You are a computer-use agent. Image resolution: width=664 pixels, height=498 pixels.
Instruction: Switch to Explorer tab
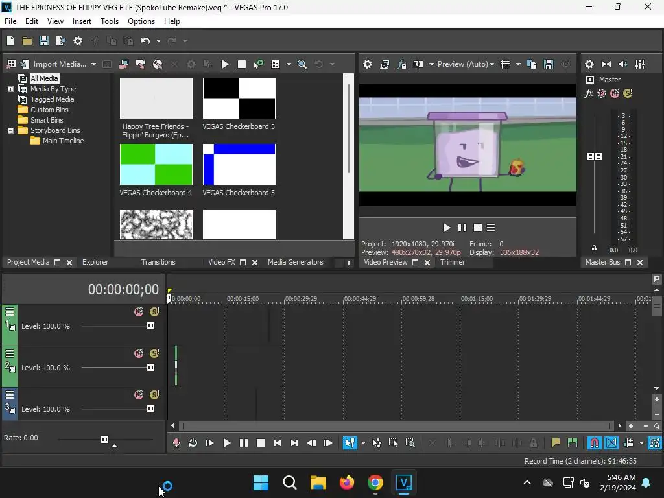(x=95, y=262)
